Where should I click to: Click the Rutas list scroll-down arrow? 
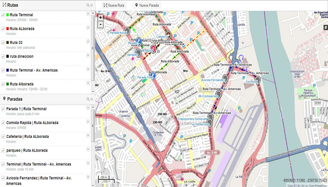93,92
